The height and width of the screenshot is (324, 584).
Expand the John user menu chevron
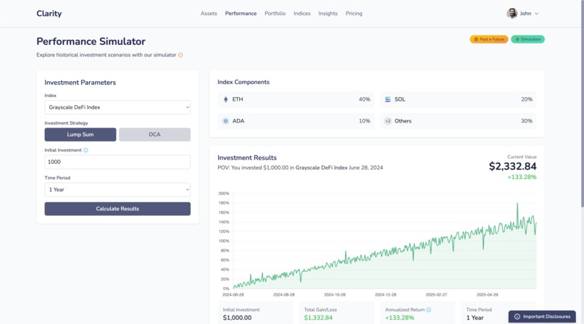pos(537,13)
